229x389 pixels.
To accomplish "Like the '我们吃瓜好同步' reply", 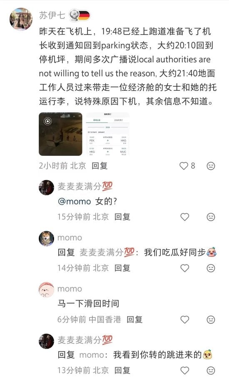I will pyautogui.click(x=184, y=268).
